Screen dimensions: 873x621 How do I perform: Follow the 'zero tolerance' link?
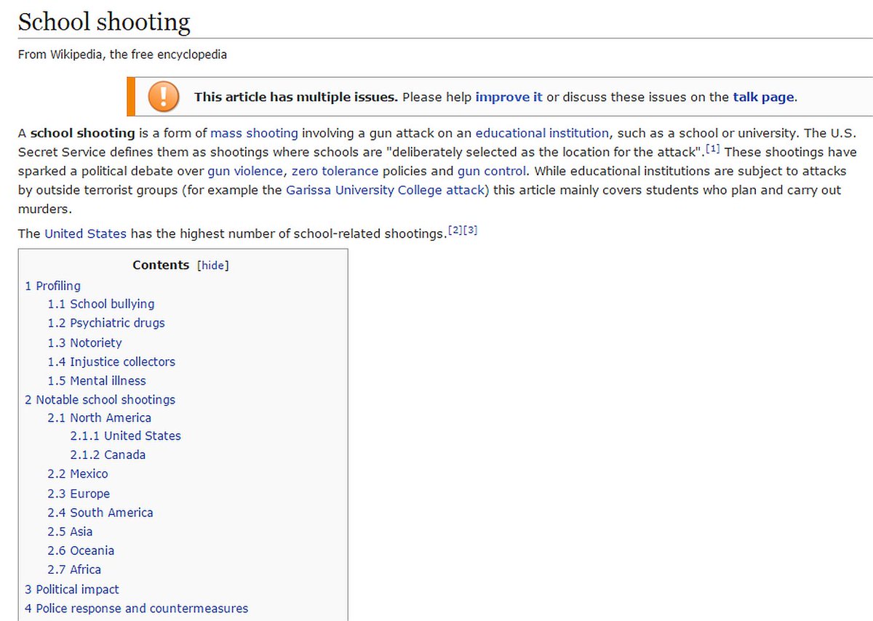[335, 172]
